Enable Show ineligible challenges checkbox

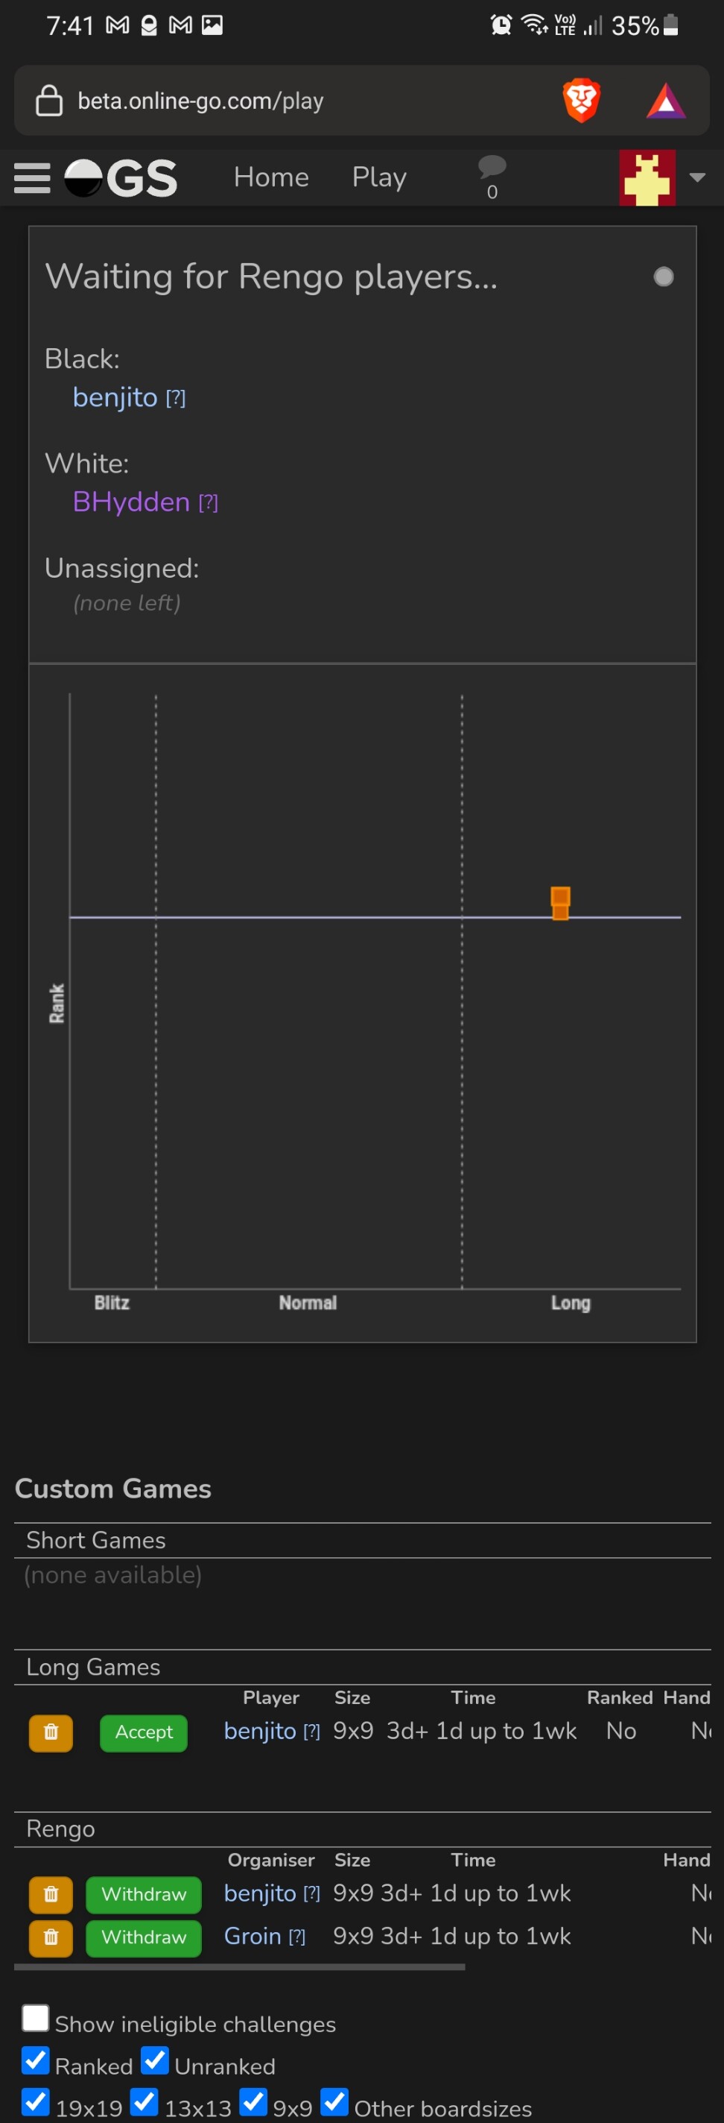click(x=36, y=2019)
